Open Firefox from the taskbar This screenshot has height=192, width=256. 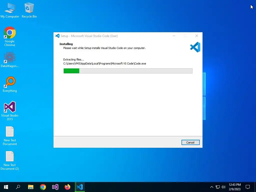pos(67,187)
